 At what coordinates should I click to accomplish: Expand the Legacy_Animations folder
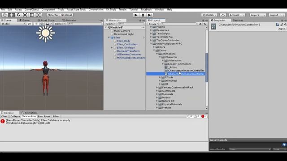(x=163, y=64)
